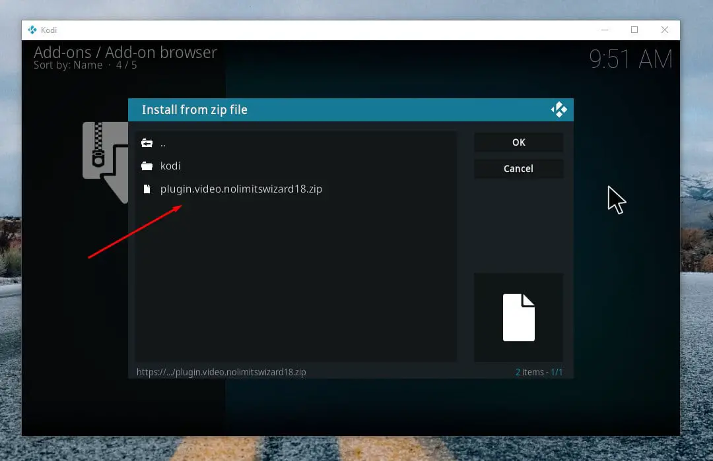
Task: Click the file path text at dialog bottom
Action: (221, 372)
